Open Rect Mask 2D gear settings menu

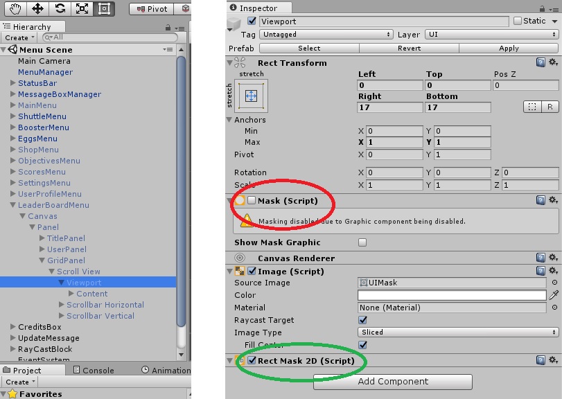pyautogui.click(x=554, y=360)
